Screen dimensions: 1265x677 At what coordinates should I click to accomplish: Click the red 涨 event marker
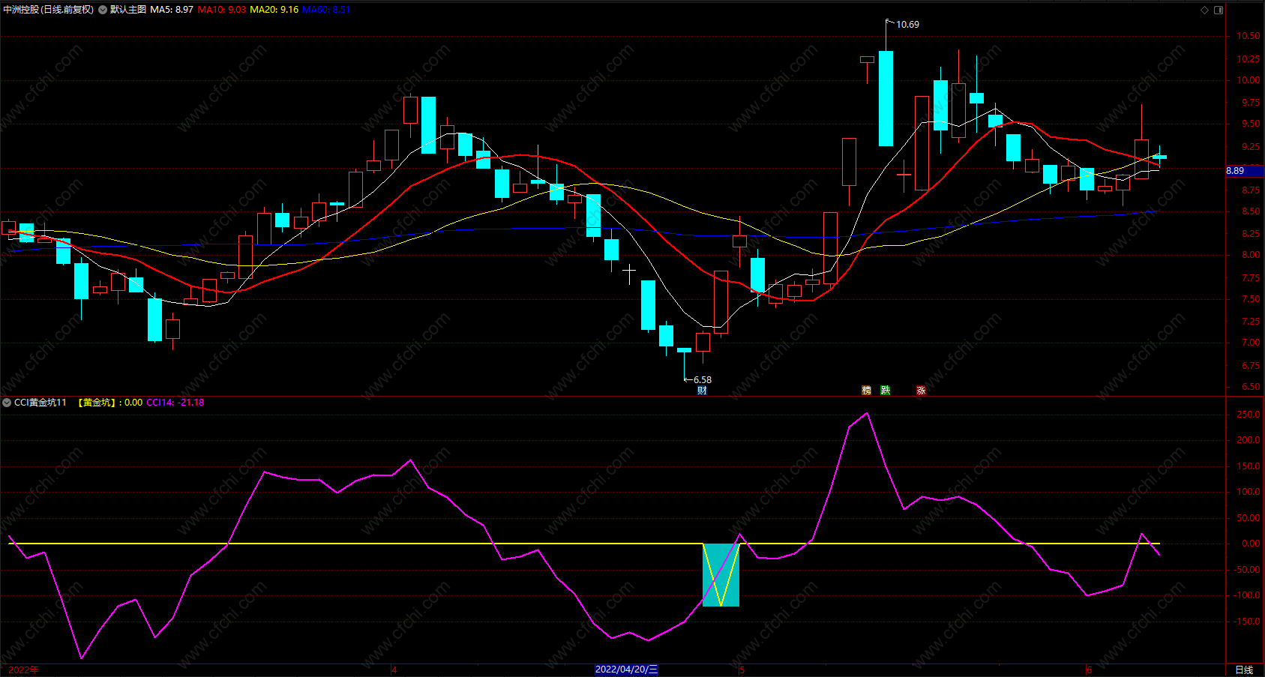921,390
